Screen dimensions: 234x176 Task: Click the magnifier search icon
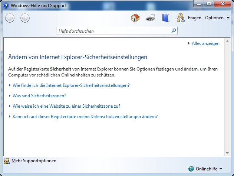click(x=174, y=31)
